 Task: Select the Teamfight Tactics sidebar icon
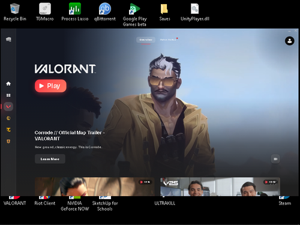8,130
